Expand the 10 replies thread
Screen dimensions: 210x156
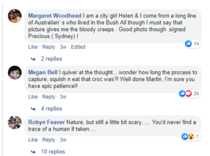click(53, 152)
